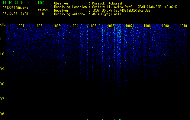Click the 'Receiving Location' field label
Viewport: 190px width, 120px height.
(70, 7)
